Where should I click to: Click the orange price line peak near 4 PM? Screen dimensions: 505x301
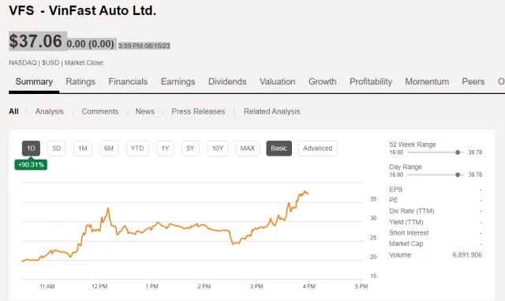305,192
